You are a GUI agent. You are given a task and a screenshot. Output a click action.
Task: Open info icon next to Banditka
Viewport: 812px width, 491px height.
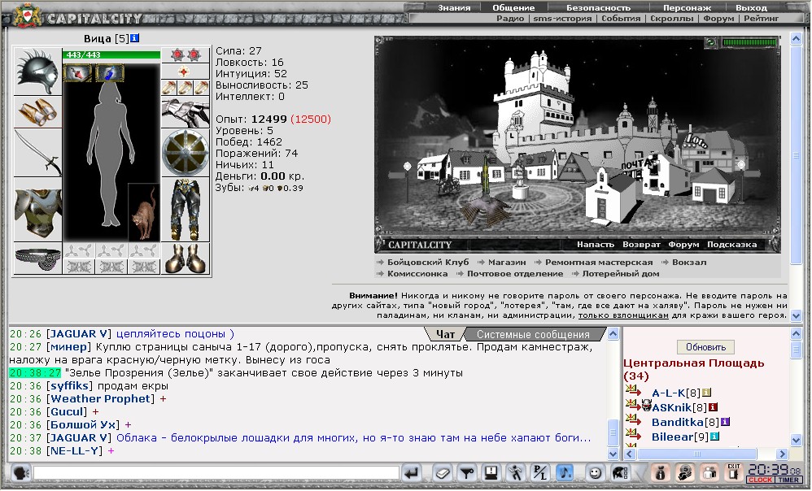[x=725, y=422]
